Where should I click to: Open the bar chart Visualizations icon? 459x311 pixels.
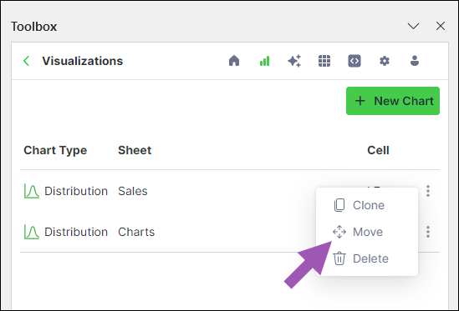click(x=264, y=61)
